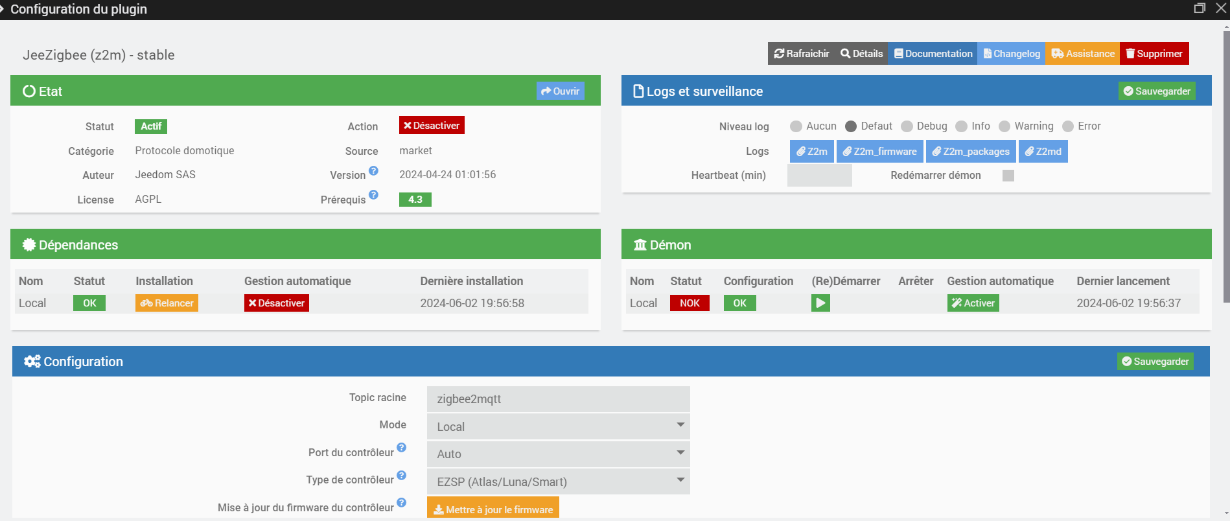Click the 4.3 prerequisite badge
1230x521 pixels.
[415, 200]
